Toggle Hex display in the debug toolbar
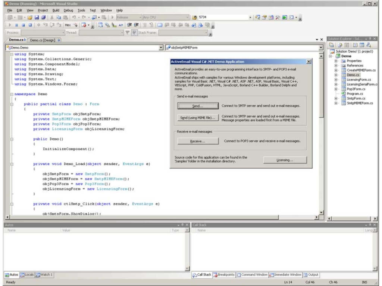Viewport: 382px width, 286px height. [68, 25]
